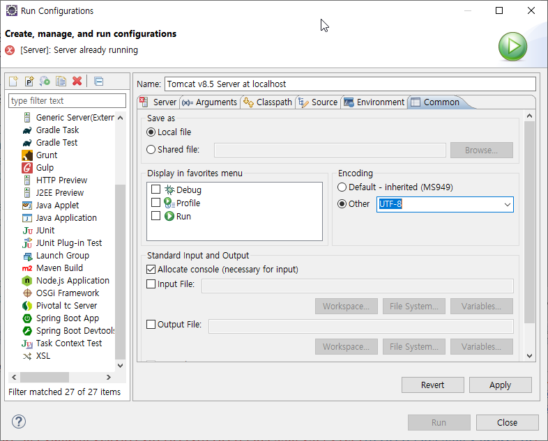Select HTTP Preview in the list
The width and height of the screenshot is (548, 441).
(61, 180)
